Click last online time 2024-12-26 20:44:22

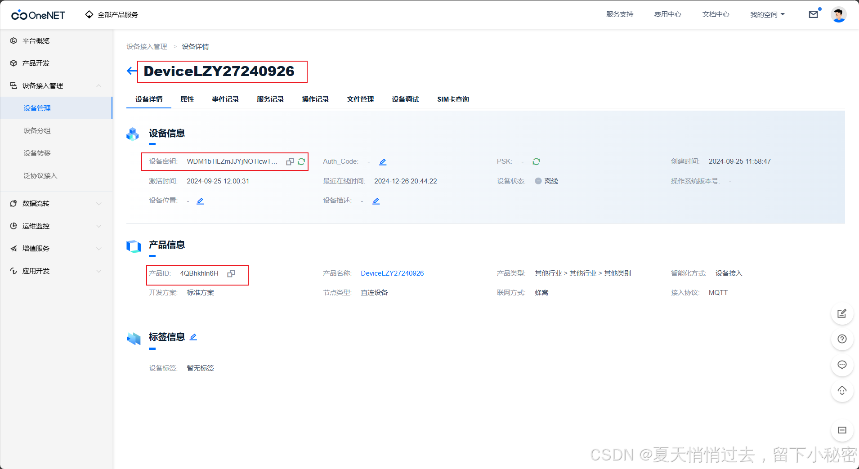coord(406,181)
